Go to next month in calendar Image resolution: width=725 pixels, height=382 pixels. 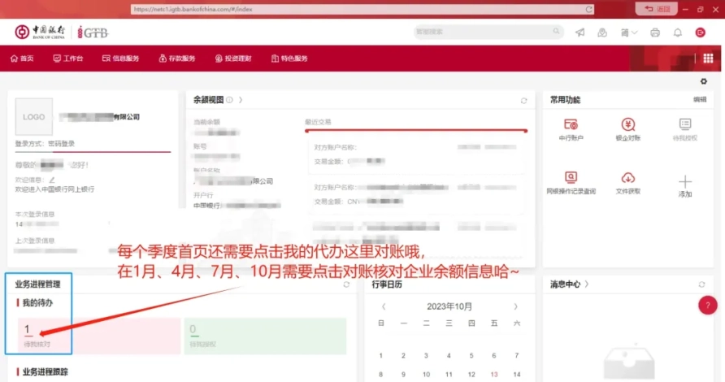click(515, 306)
